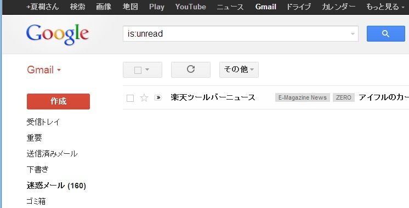
Task: Go to 検索 in top bar
Action: click(77, 7)
